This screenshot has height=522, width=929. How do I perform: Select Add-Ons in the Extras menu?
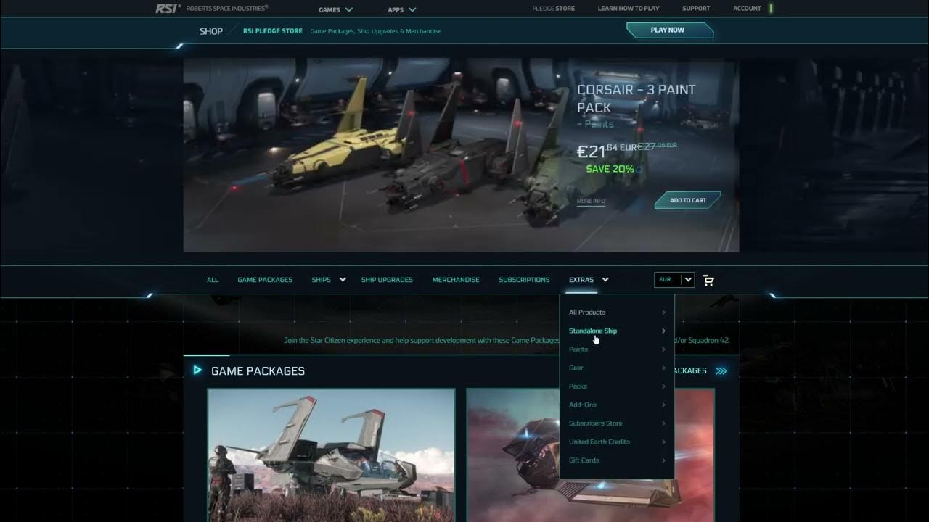(x=583, y=405)
